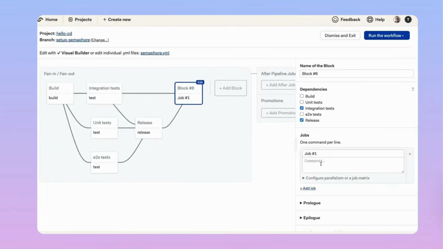The height and width of the screenshot is (249, 443).
Task: Click the Fan-in / Fan-out pipeline title
Action: [59, 74]
